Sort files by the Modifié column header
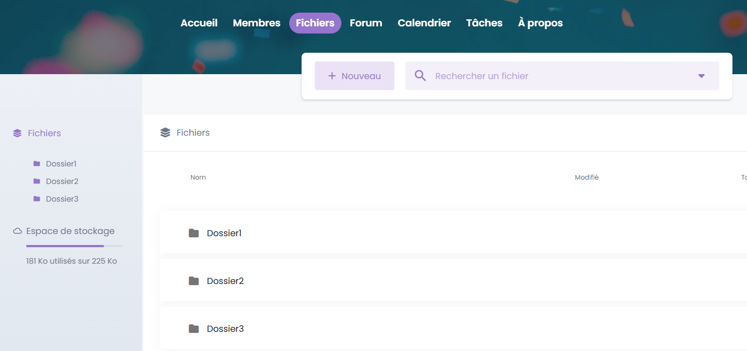This screenshot has height=351, width=747. 586,177
